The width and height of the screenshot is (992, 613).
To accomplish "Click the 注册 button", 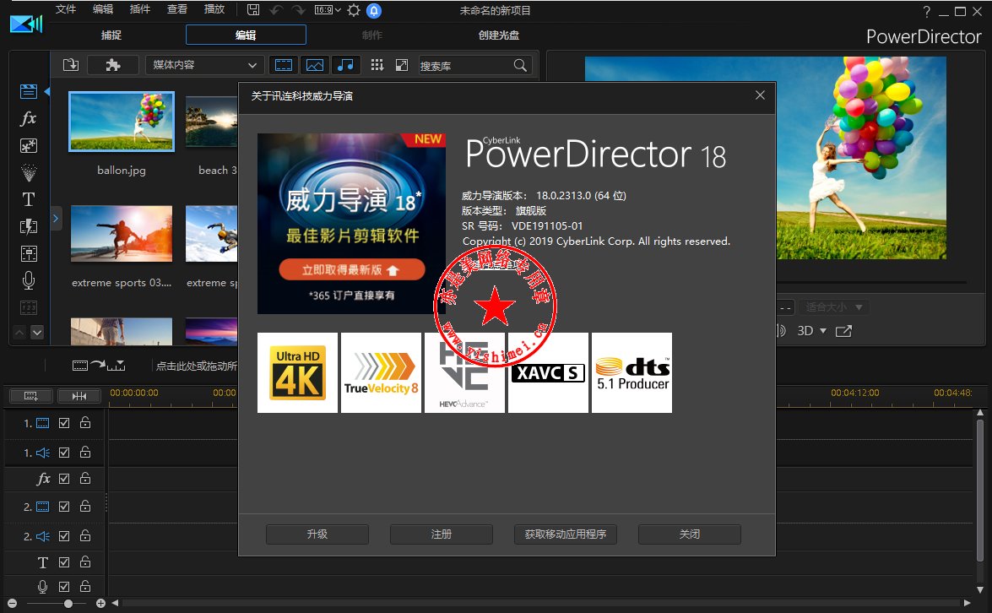I will pos(442,534).
